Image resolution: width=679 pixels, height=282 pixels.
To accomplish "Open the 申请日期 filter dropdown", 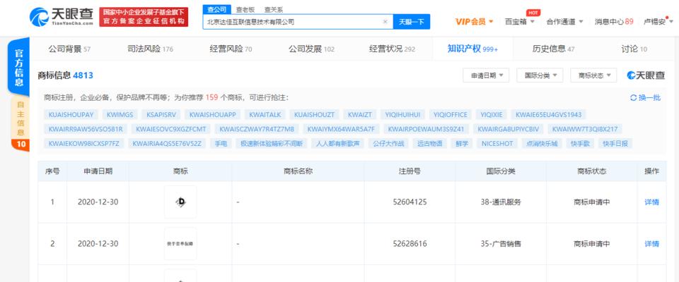I will pos(486,75).
